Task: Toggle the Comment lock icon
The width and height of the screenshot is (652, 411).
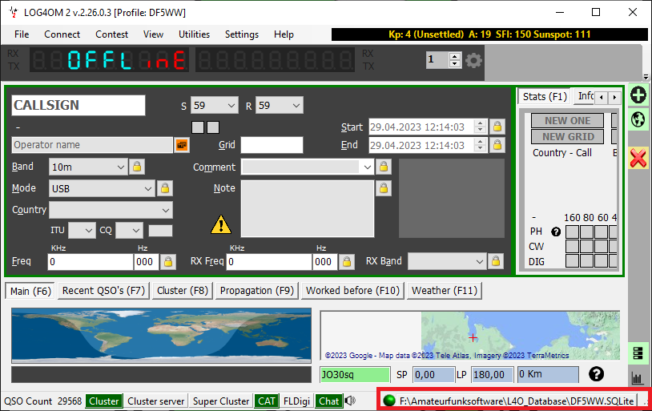Action: coord(384,167)
